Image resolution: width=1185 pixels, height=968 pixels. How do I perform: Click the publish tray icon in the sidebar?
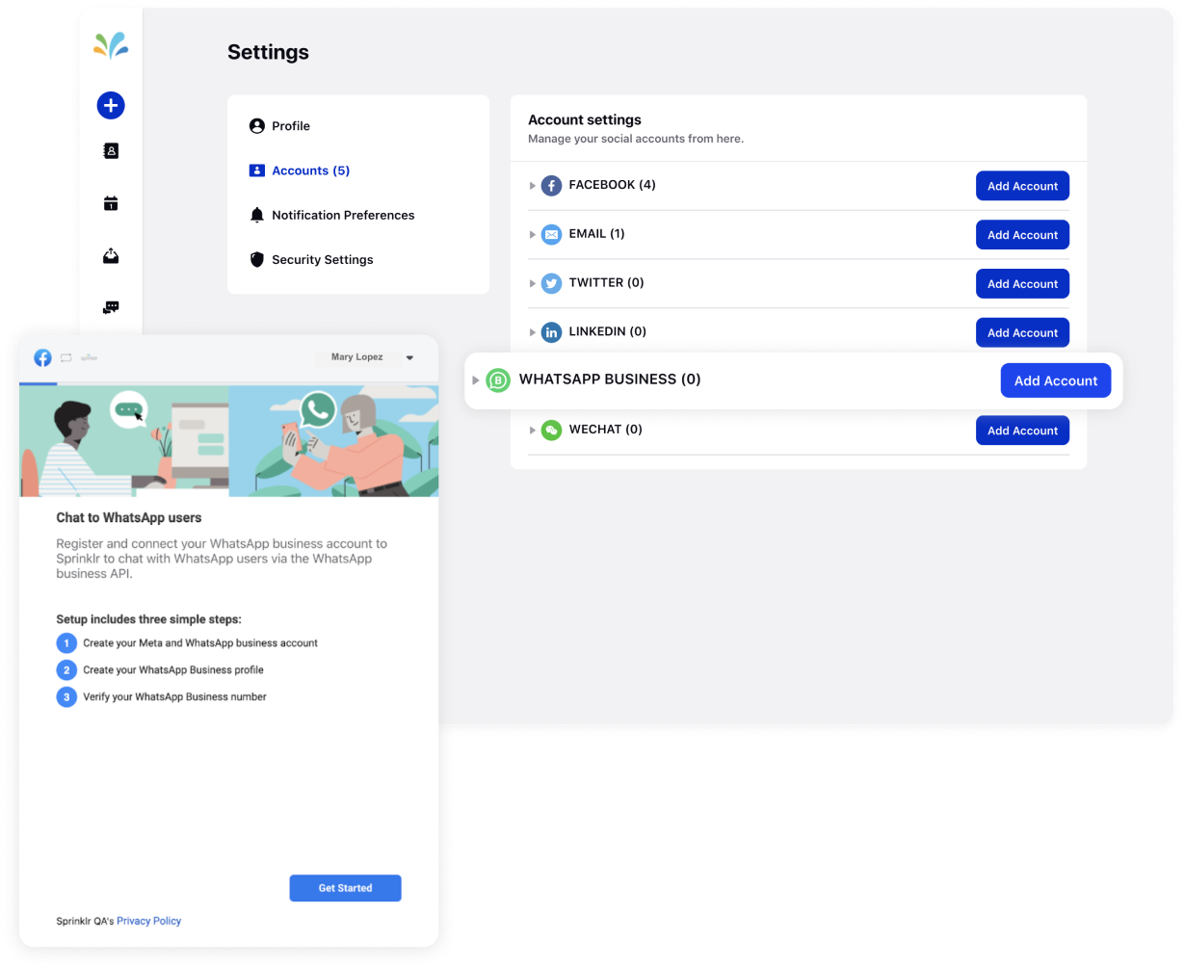(x=111, y=255)
